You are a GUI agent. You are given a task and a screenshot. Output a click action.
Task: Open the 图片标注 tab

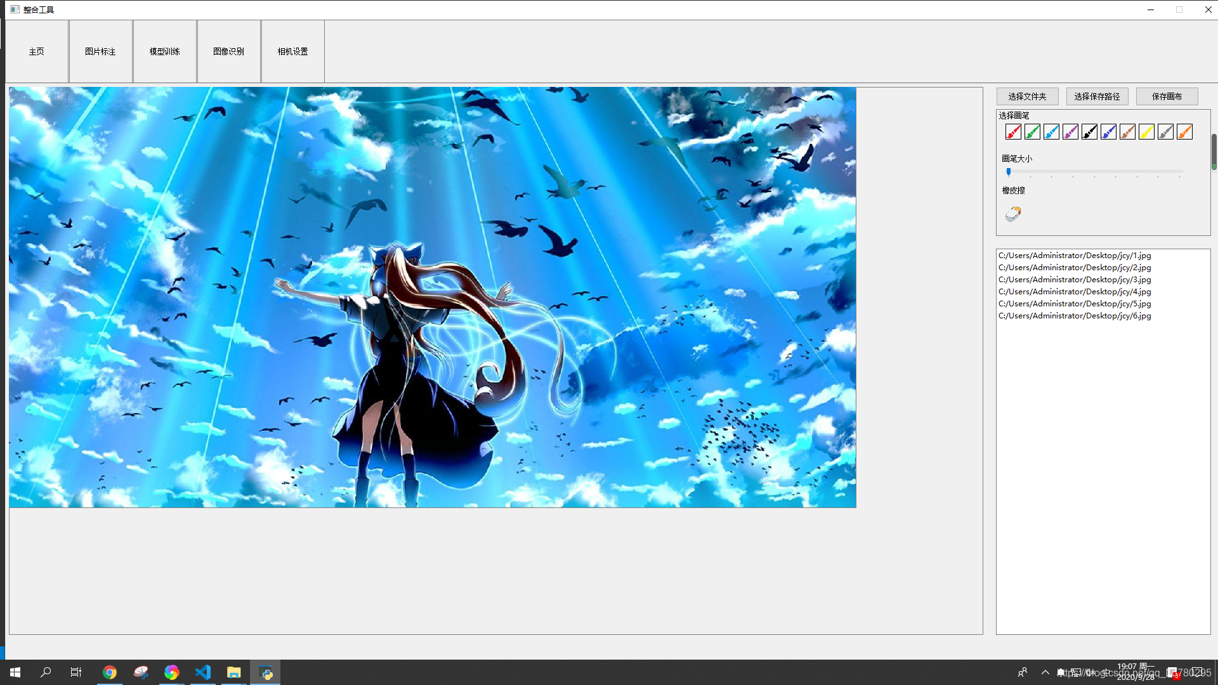[x=100, y=51]
